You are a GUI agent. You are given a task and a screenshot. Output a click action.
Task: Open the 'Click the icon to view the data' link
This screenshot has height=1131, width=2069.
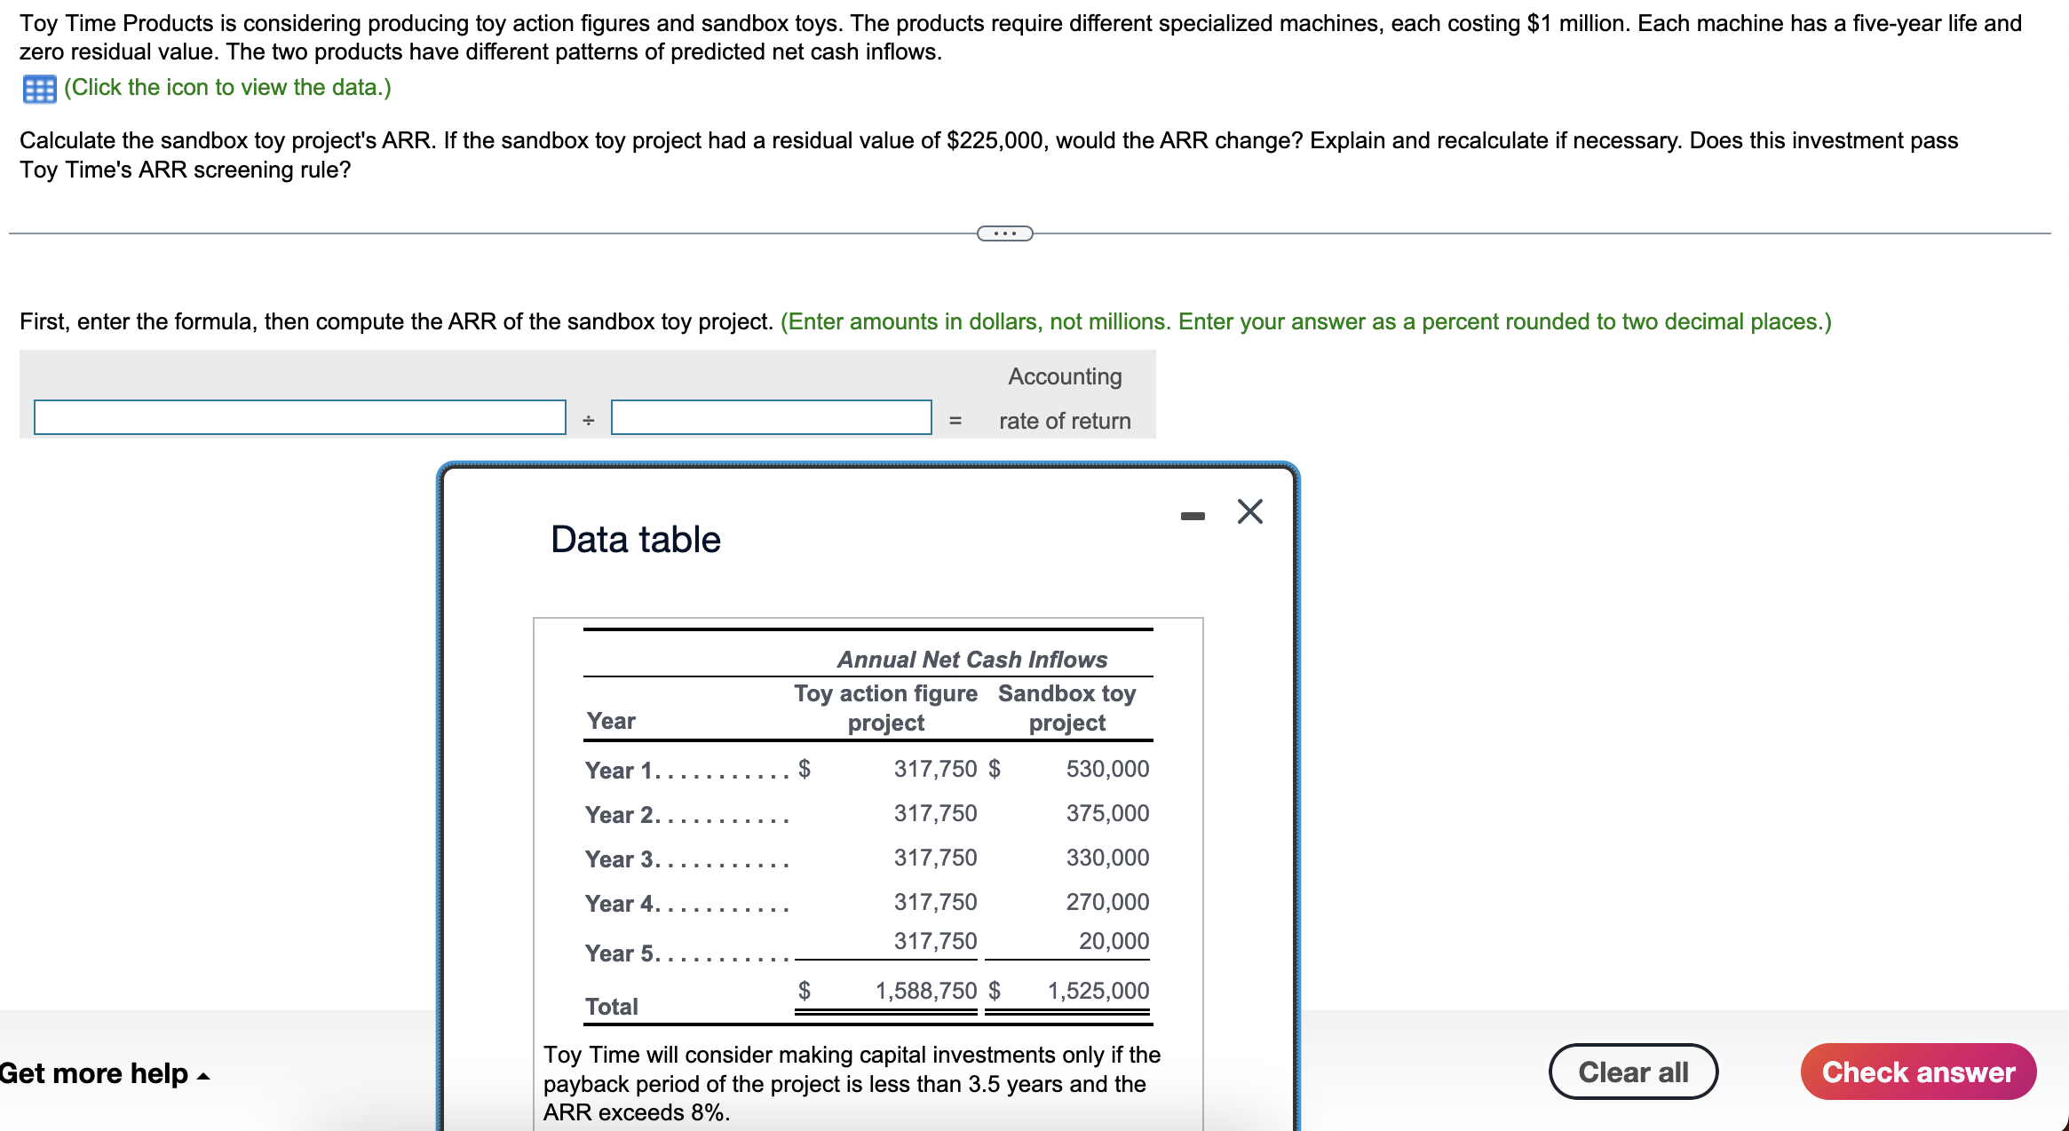tap(227, 88)
